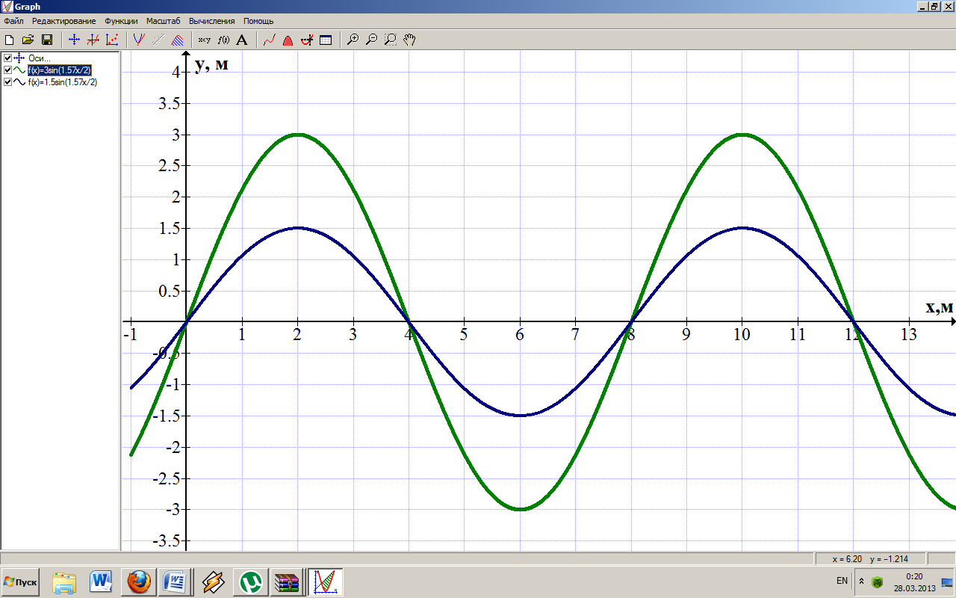The height and width of the screenshot is (598, 956).
Task: Click the Zoom in magnifier icon
Action: (x=353, y=40)
